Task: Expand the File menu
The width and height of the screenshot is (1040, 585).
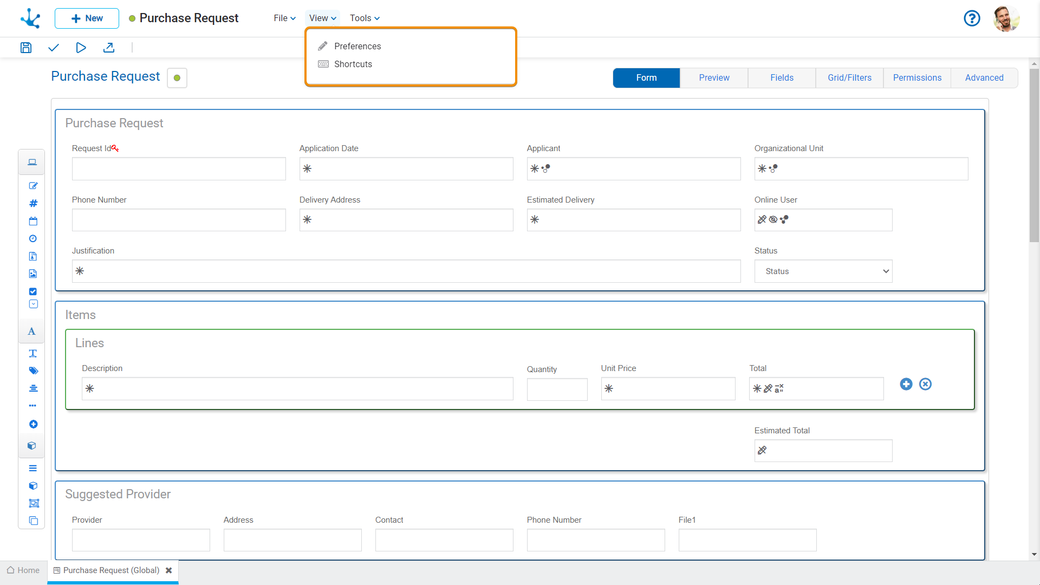Action: coord(284,18)
